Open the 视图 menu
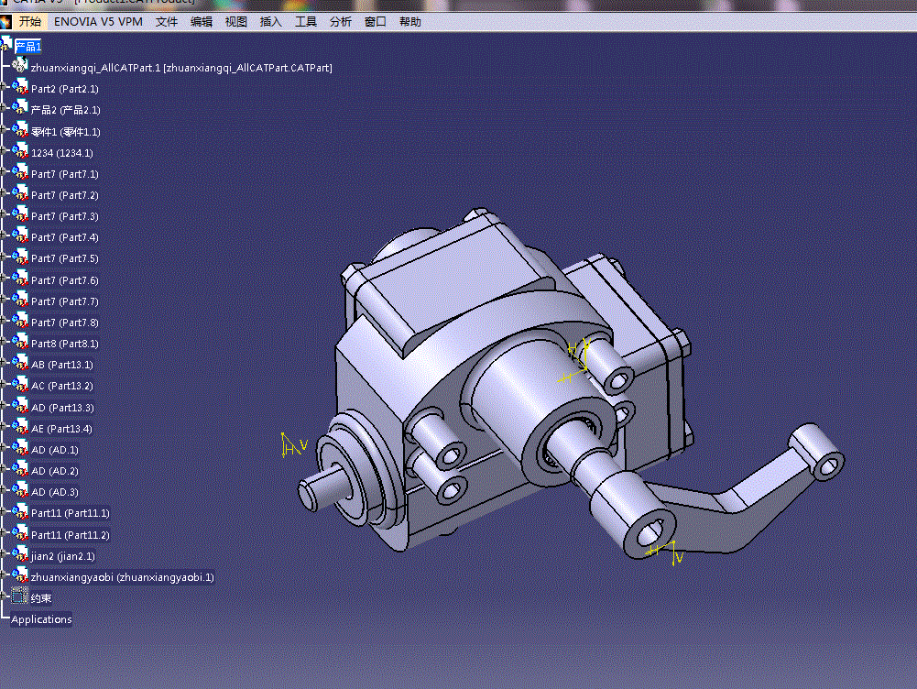 236,22
